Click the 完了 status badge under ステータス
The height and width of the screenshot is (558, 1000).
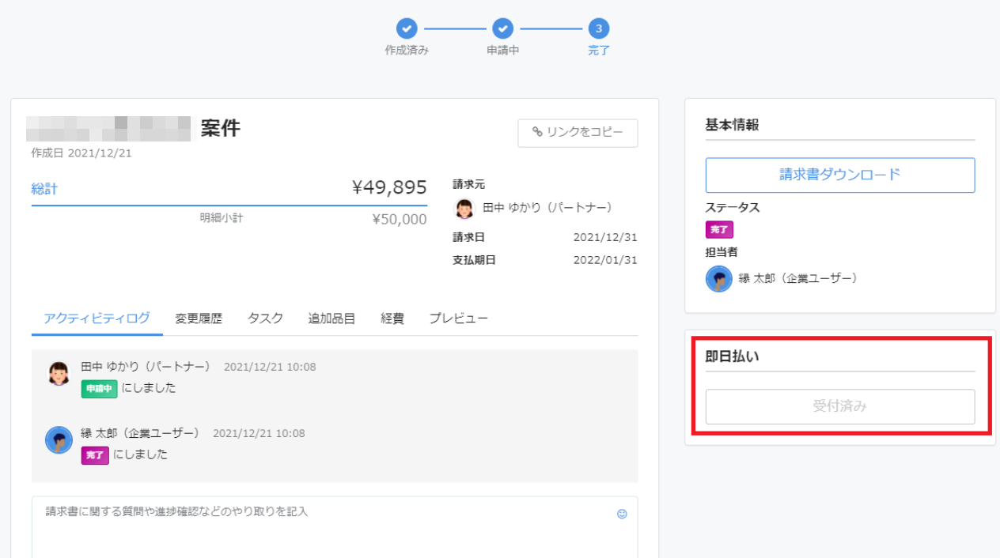(719, 230)
